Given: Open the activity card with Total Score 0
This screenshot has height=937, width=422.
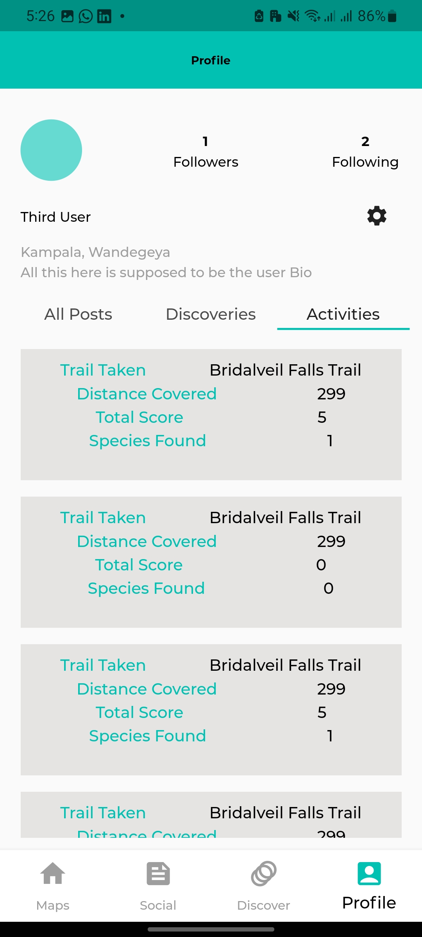Looking at the screenshot, I should (x=211, y=562).
